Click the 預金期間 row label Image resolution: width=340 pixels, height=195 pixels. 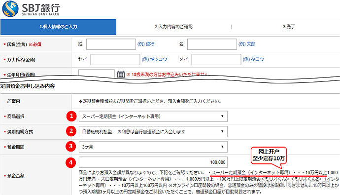(16, 147)
